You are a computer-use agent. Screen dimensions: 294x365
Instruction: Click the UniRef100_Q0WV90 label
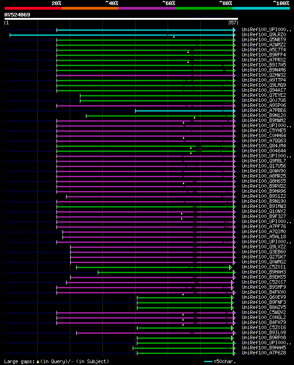click(264, 171)
